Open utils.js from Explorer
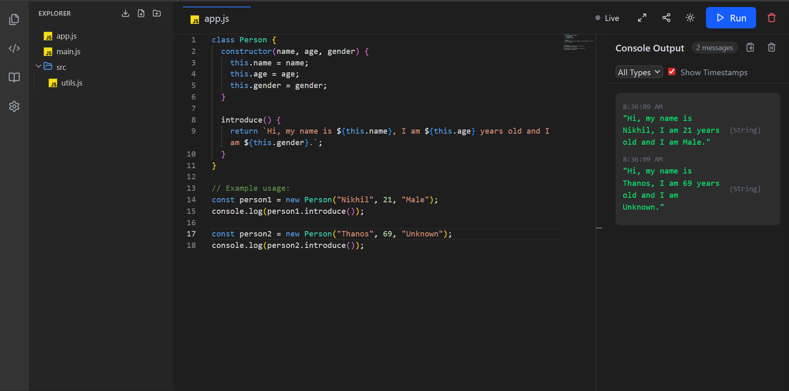Viewport: 789px width, 391px height. tap(72, 83)
